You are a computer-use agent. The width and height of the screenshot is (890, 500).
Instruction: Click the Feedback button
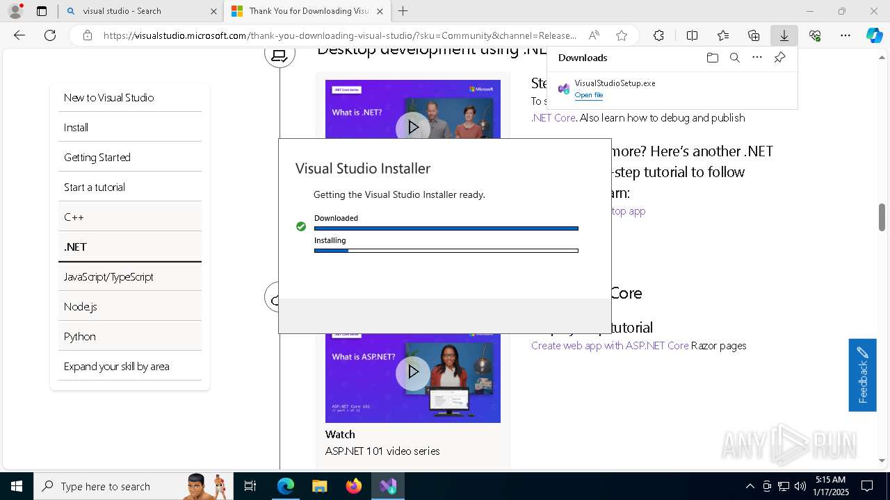862,375
